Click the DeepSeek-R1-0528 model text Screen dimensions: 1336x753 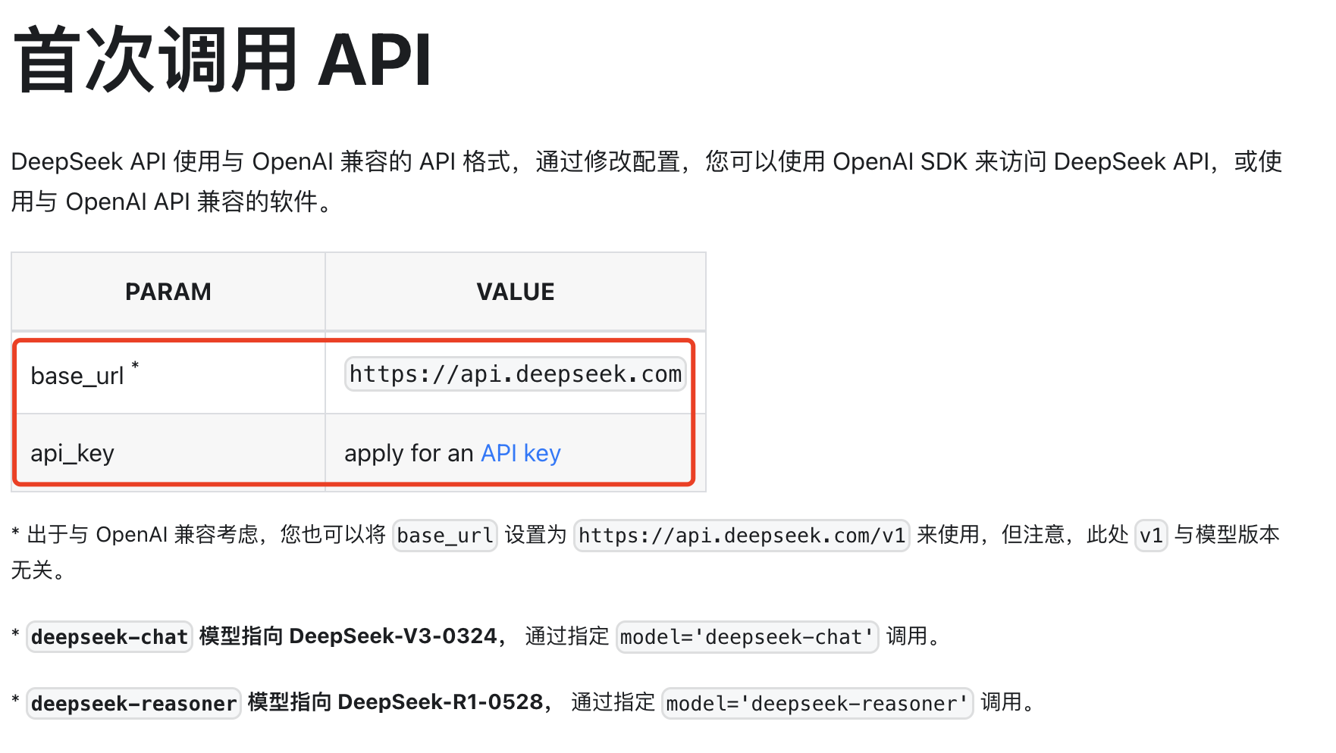click(x=441, y=702)
